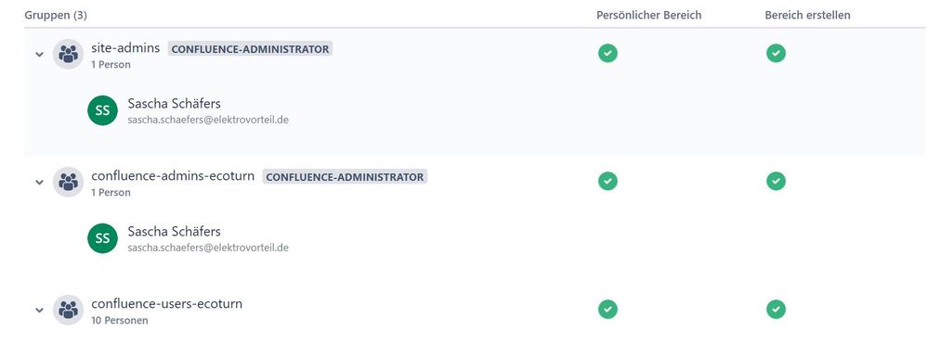Toggle Persönlicher Bereich for confluence-users-ecoturn
Image resolution: width=928 pixels, height=344 pixels.
coord(608,309)
